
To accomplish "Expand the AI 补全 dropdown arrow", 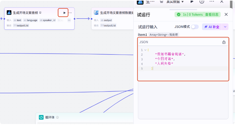I will point(225,27).
